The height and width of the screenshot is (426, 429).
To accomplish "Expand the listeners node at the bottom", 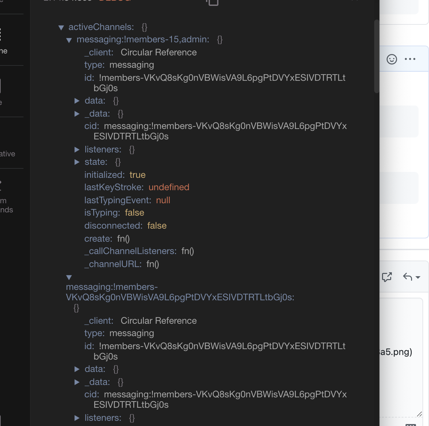I will point(77,418).
